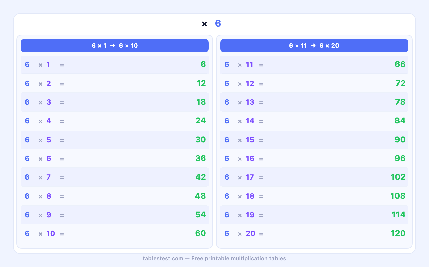
Task: Select the multiplier 3 in the left table
Action: click(49, 102)
